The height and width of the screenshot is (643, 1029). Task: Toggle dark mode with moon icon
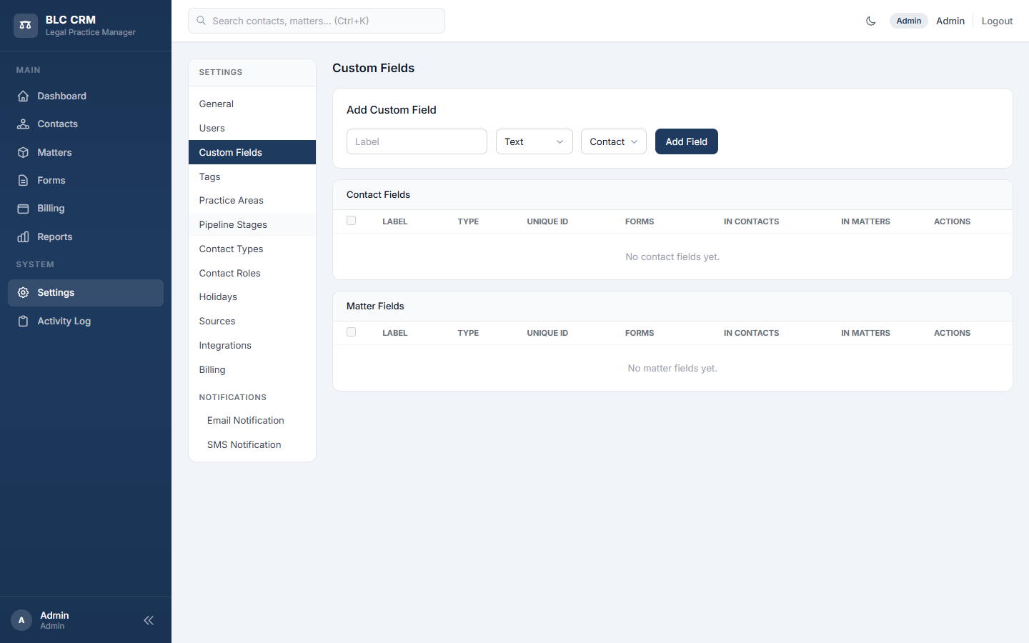coord(870,21)
